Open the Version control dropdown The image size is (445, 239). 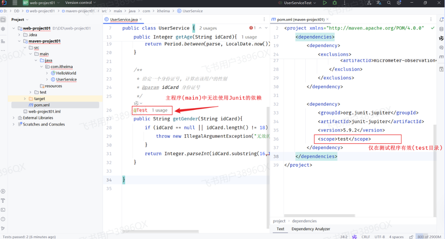point(81,3)
